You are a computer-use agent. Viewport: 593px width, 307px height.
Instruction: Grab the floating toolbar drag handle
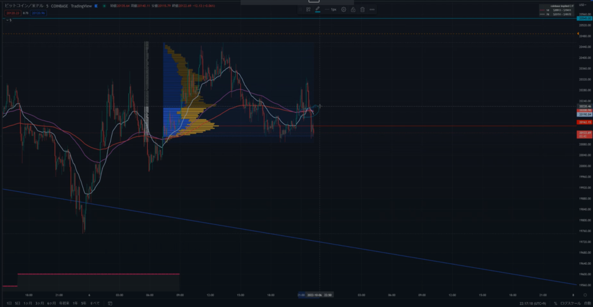(x=301, y=9)
